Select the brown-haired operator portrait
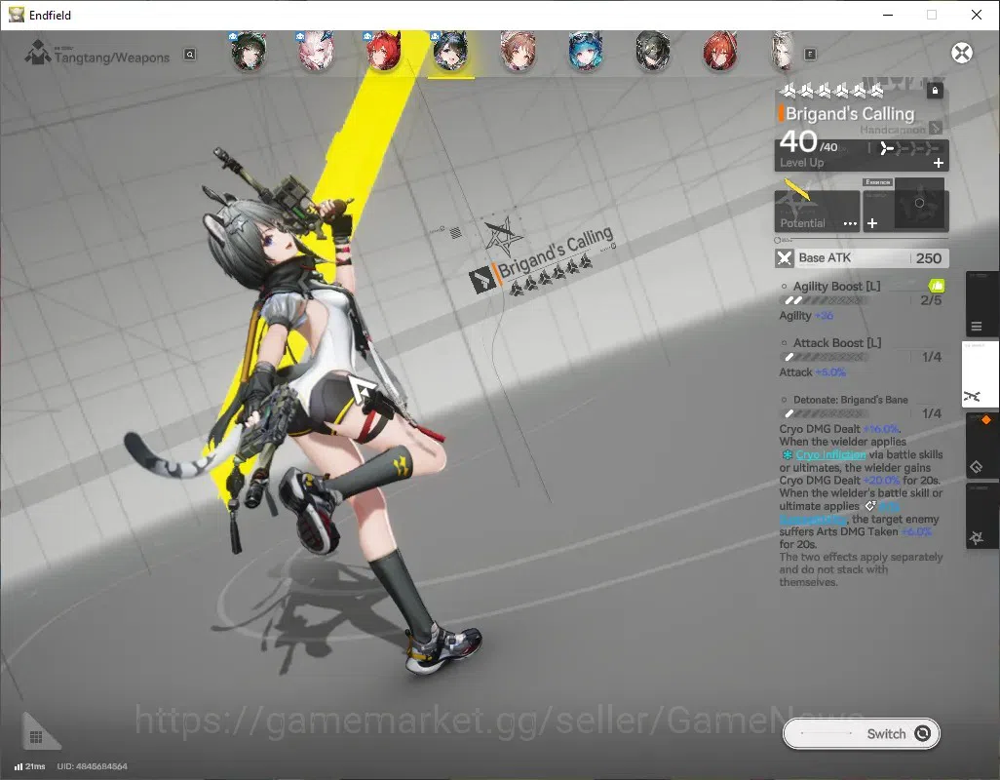The height and width of the screenshot is (780, 1000). 518,51
